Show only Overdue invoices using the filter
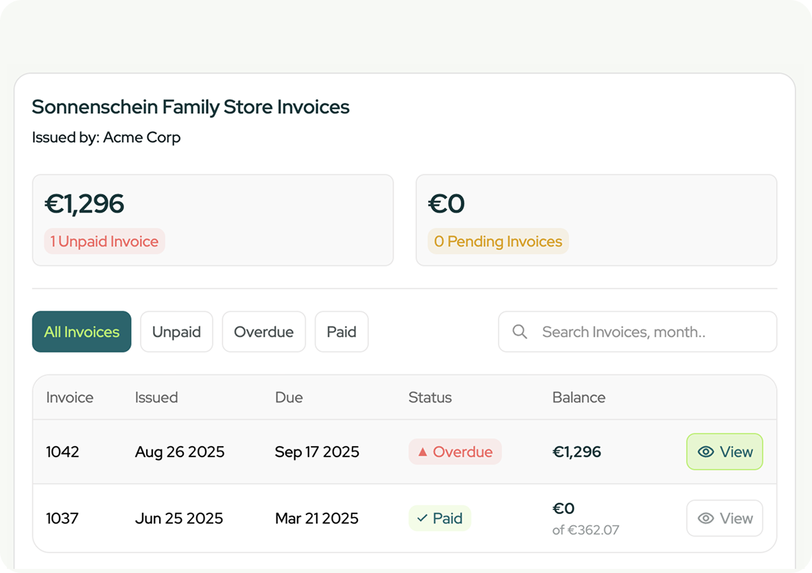 pos(263,332)
